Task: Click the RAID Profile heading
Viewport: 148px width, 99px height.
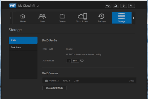Action: click(x=50, y=41)
